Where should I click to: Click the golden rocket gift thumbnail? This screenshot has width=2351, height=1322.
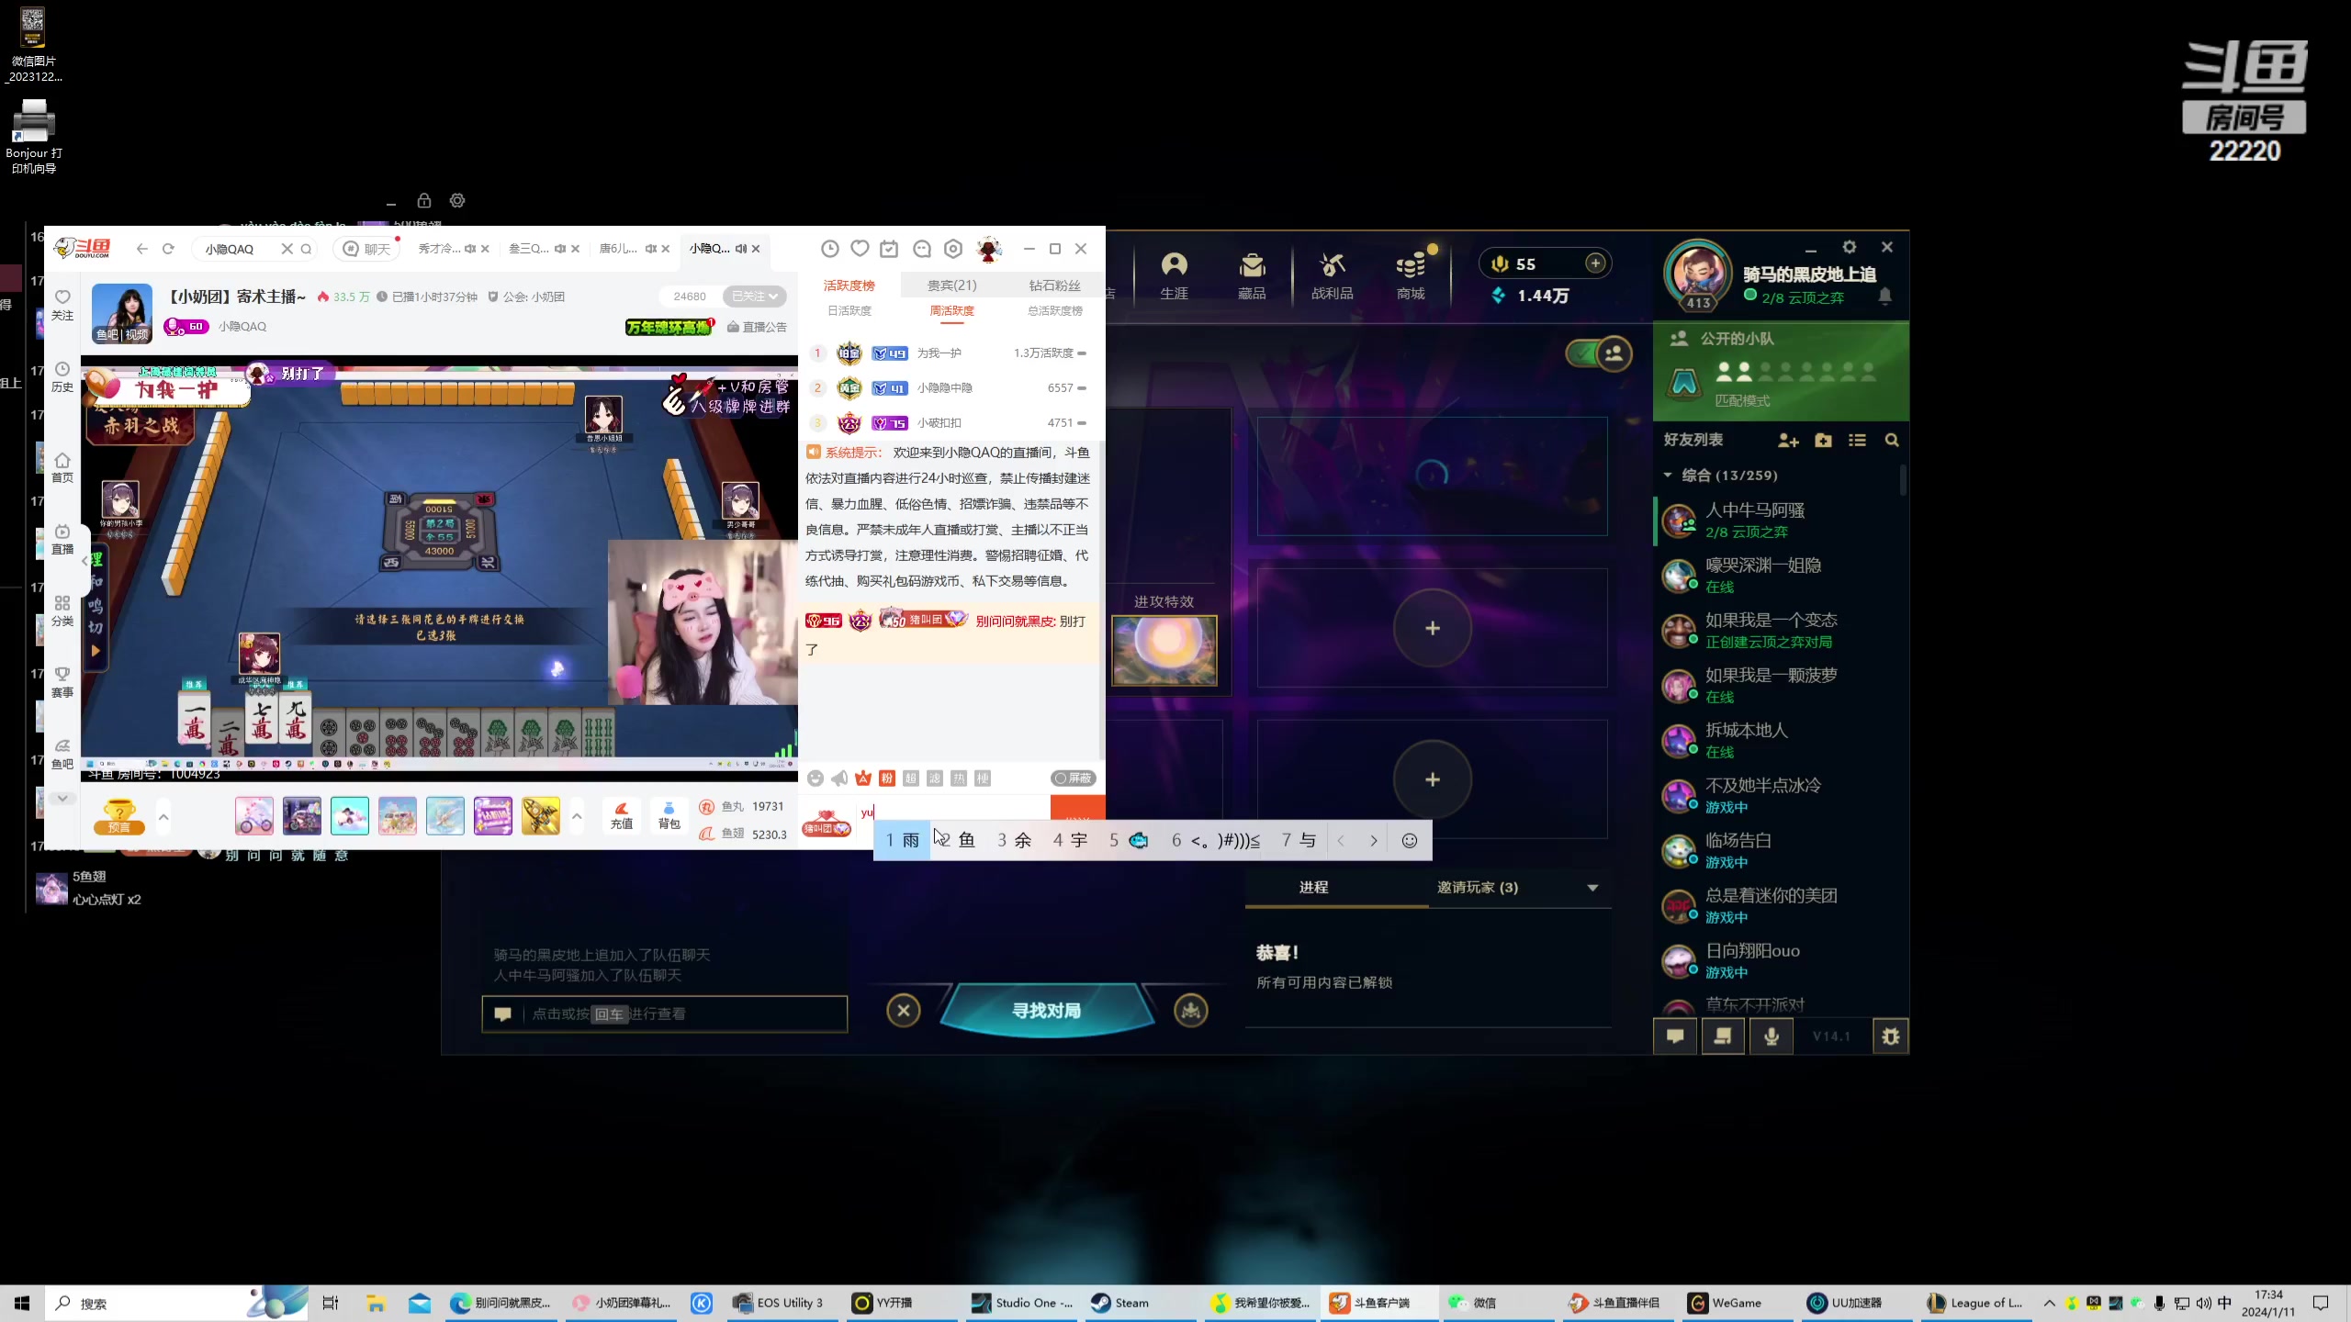pos(541,816)
